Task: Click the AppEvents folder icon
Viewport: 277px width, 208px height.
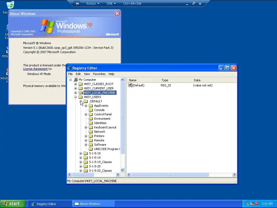Action: (x=91, y=106)
